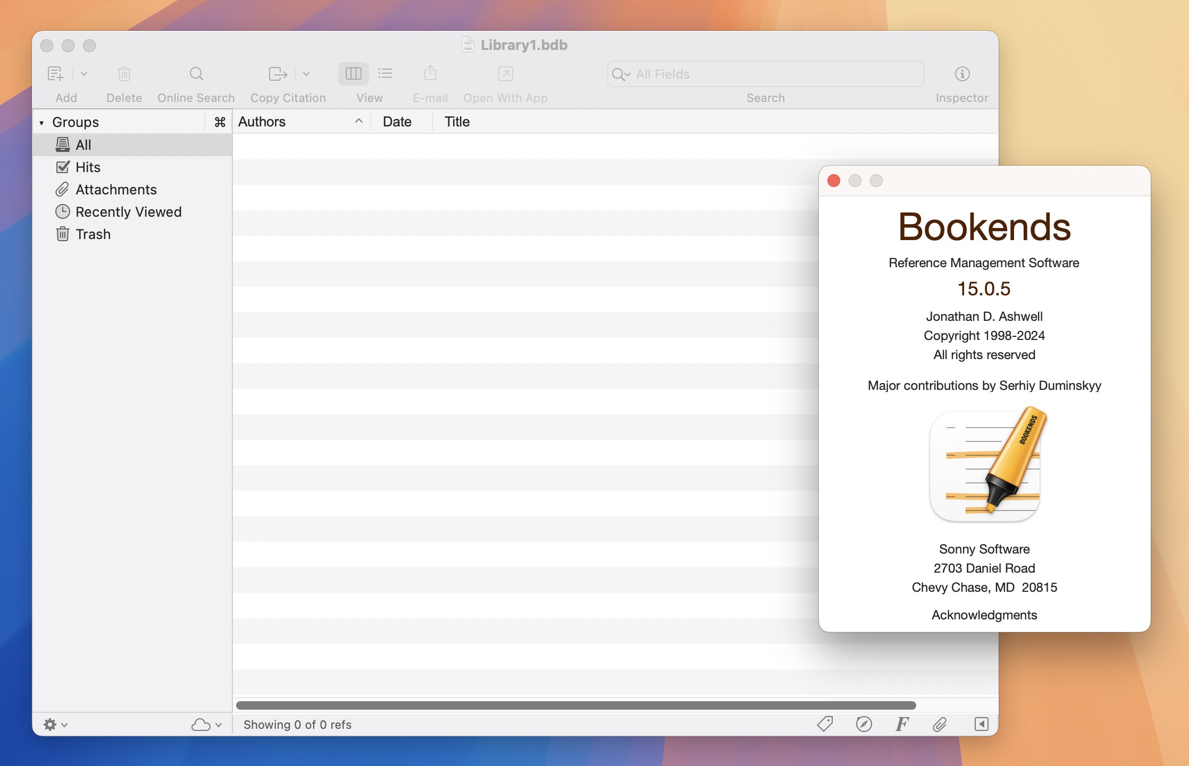The height and width of the screenshot is (766, 1189).
Task: Click the horizontal scrollbar of reference list
Action: click(x=576, y=705)
